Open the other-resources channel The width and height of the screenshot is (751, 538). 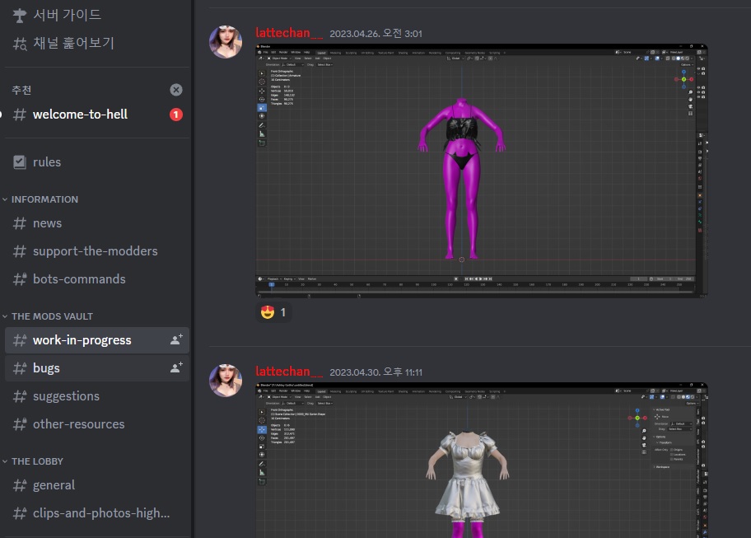coord(78,424)
